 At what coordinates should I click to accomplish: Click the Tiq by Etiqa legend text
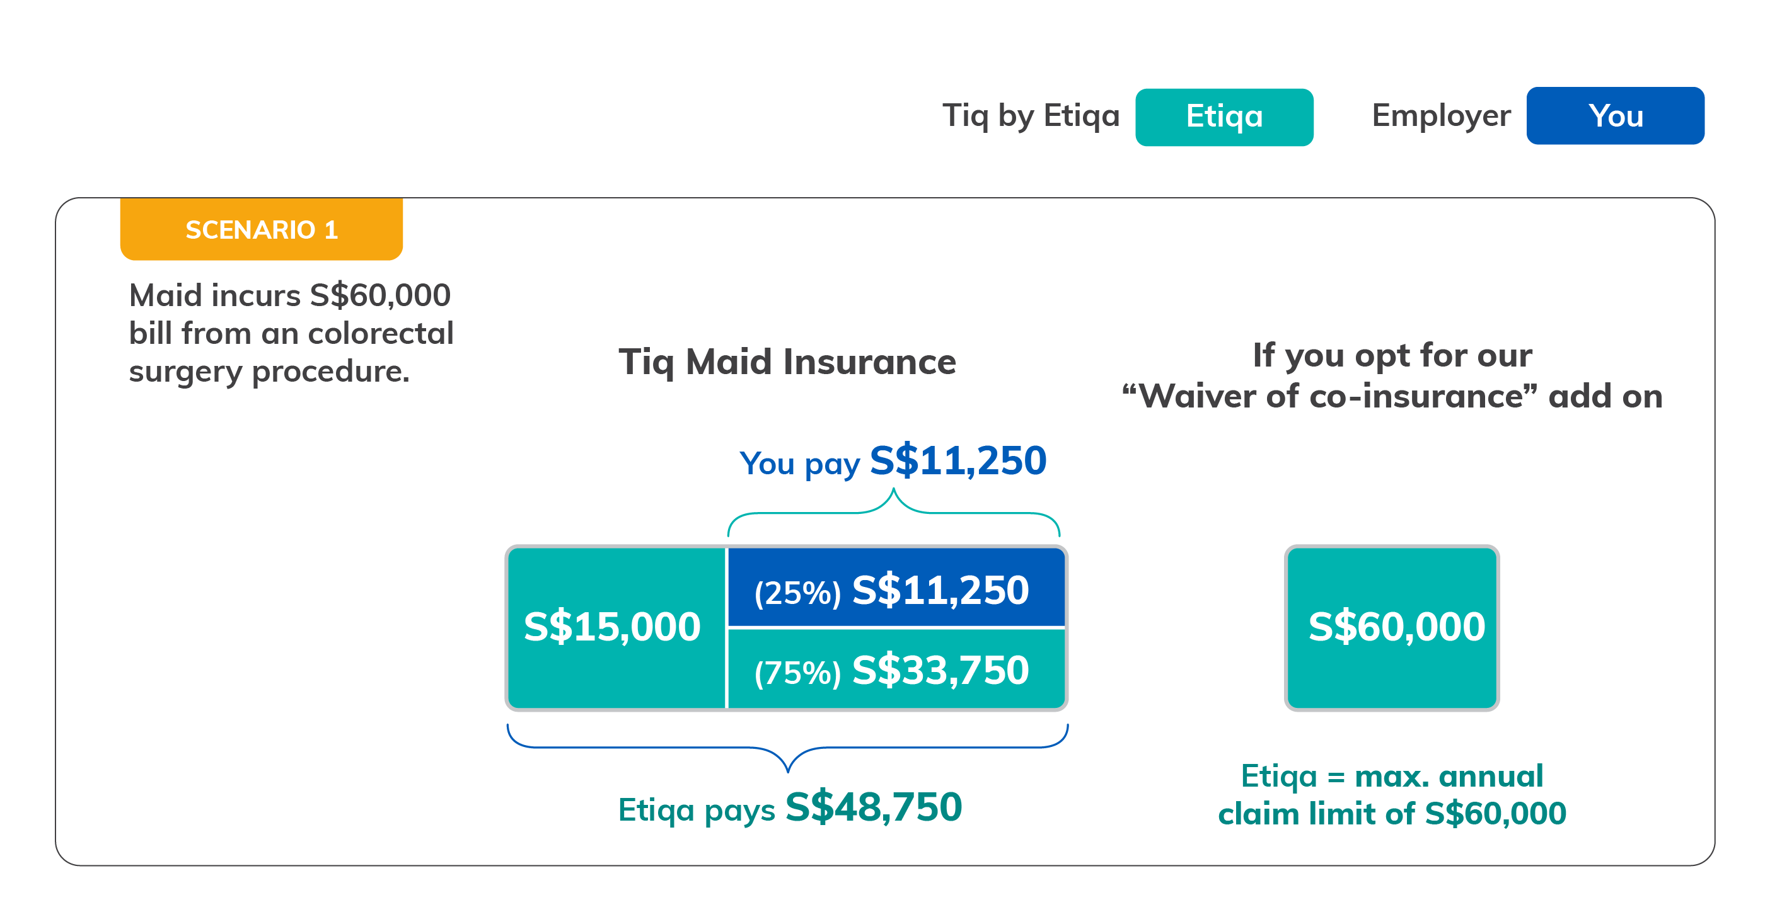click(x=1031, y=115)
